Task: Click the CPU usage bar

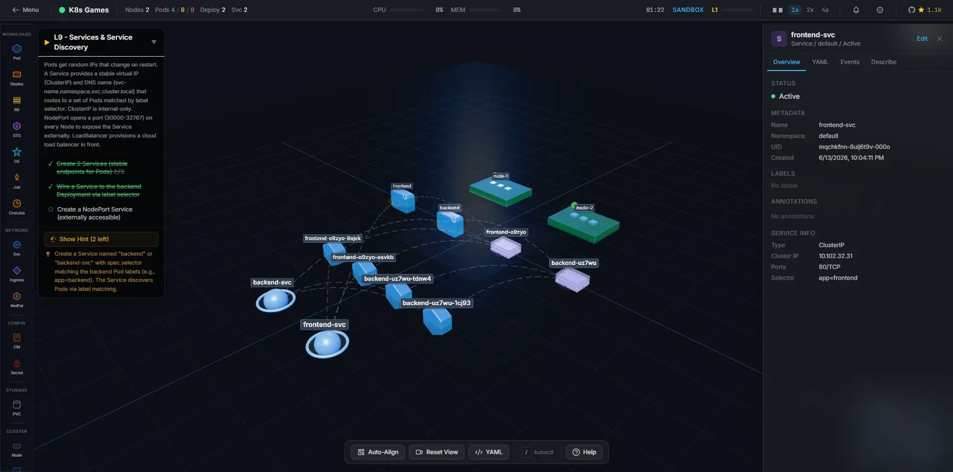Action: coord(406,10)
